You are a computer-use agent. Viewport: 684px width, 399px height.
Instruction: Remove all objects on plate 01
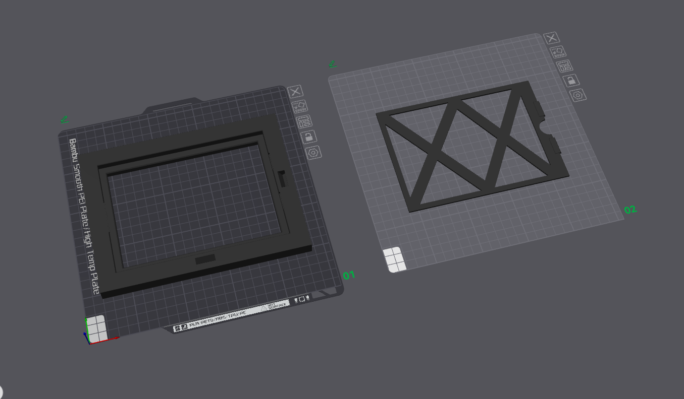(x=296, y=91)
